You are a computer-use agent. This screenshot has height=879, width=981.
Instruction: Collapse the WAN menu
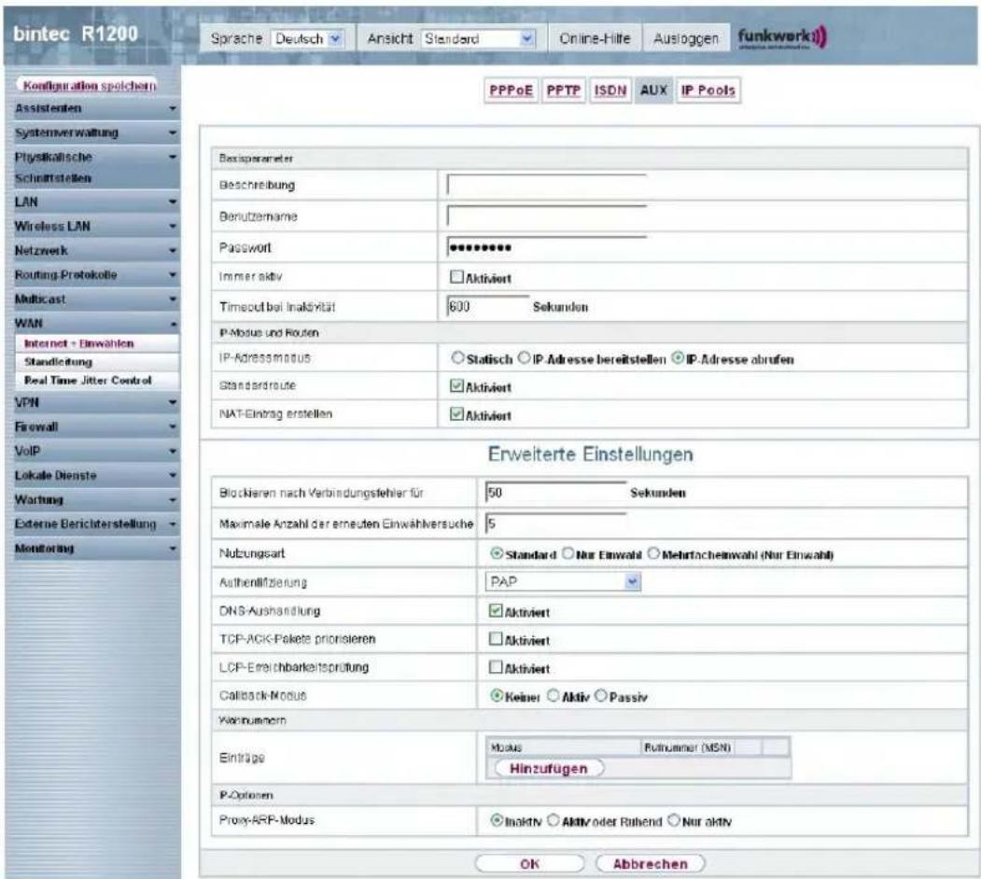[x=92, y=324]
